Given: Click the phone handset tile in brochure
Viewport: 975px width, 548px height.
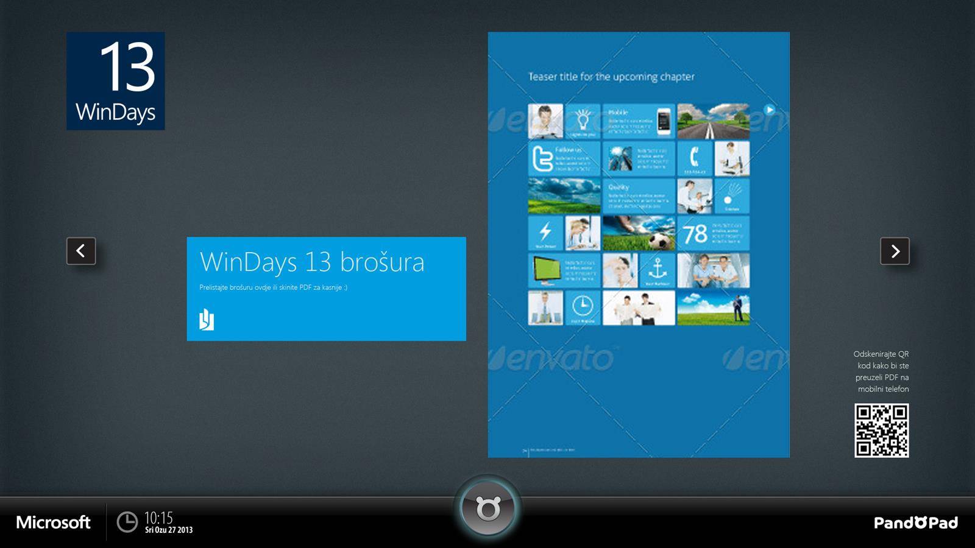Looking at the screenshot, I should [695, 158].
